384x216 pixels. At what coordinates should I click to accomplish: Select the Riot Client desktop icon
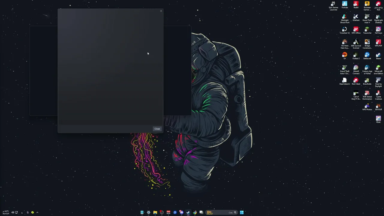click(356, 82)
